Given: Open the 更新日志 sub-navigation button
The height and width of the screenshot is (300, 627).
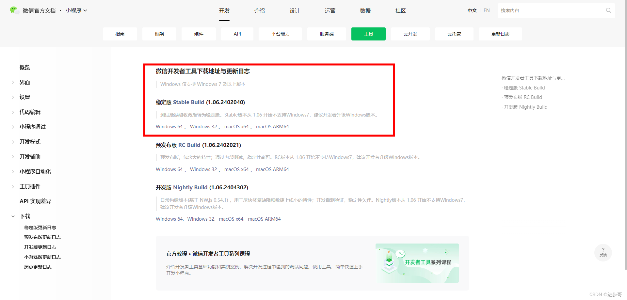Looking at the screenshot, I should click(x=501, y=34).
